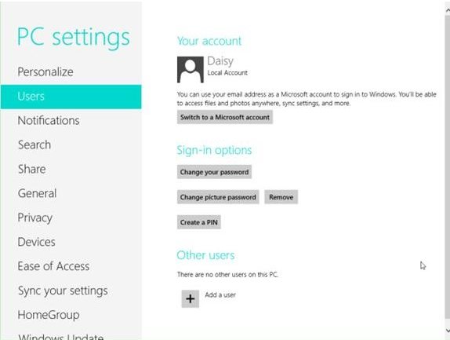450x340 pixels.
Task: Open General settings
Action: click(37, 193)
